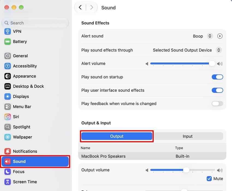Click the green zoom window button
The width and height of the screenshot is (232, 191).
[x=21, y=7]
